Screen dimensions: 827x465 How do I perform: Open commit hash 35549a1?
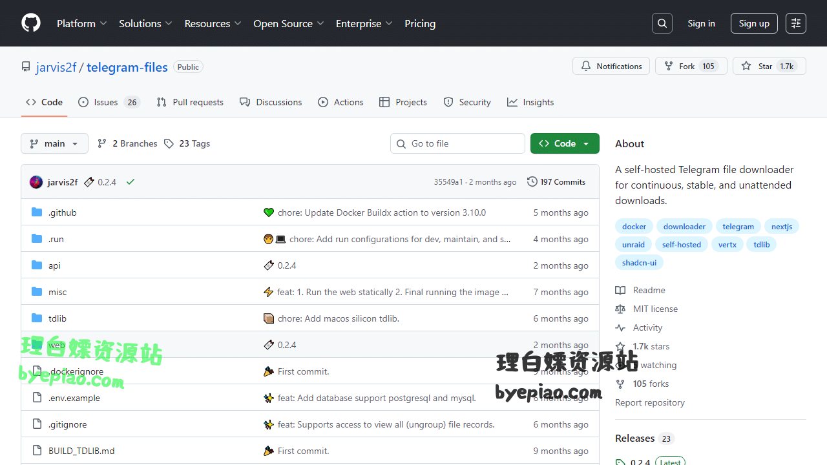(x=448, y=182)
